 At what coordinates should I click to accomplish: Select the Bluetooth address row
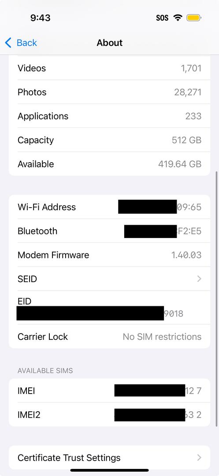109,231
